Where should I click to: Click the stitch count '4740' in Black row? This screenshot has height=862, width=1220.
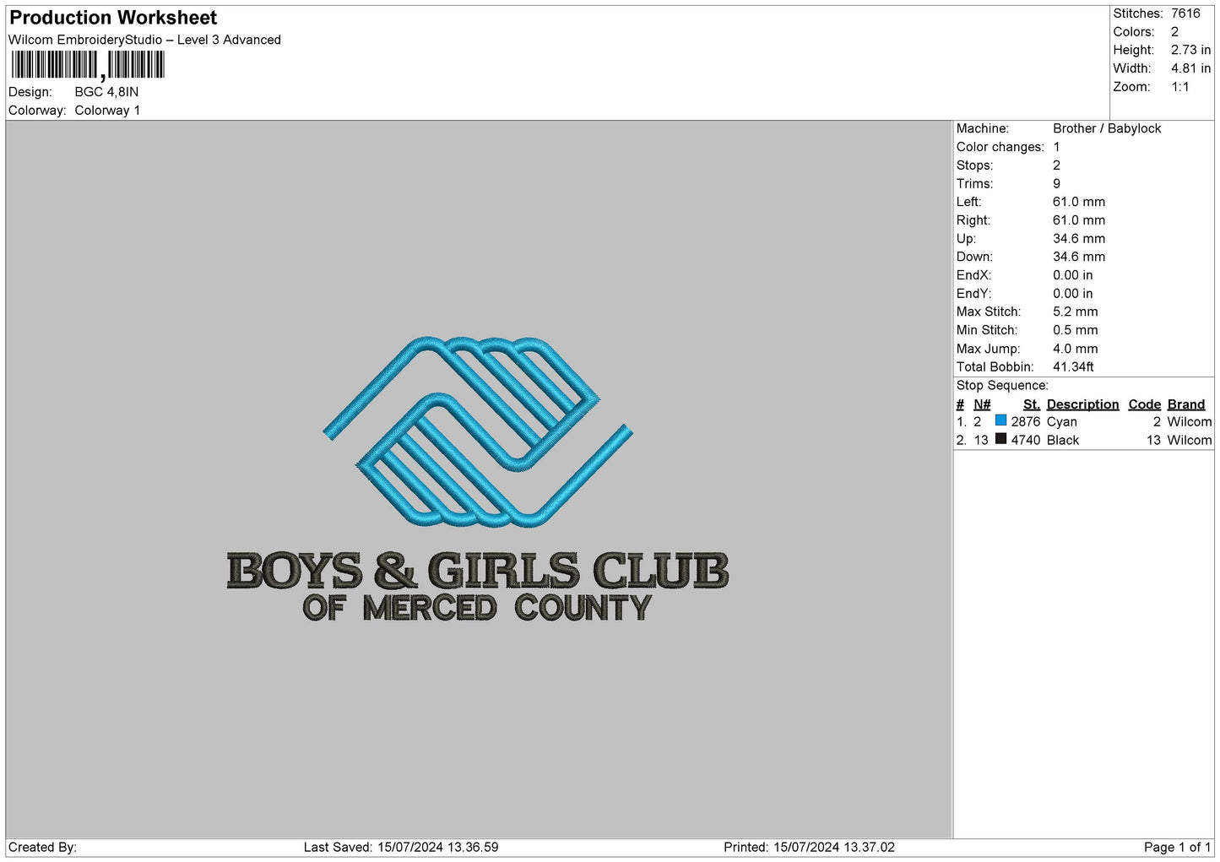coord(1026,441)
